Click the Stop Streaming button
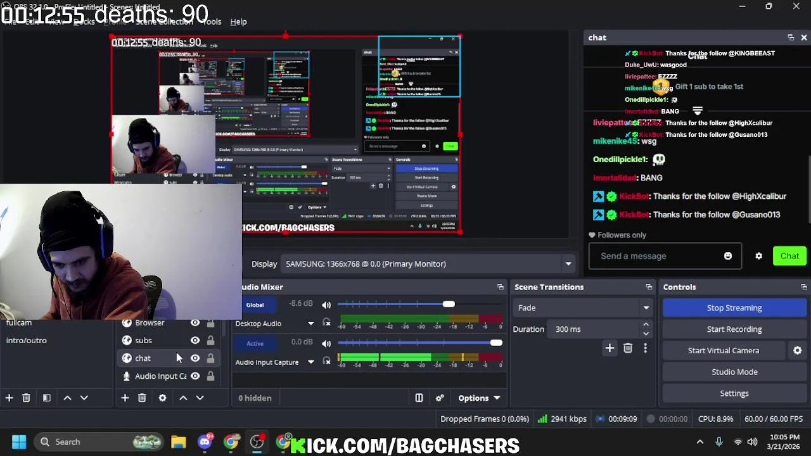Screen dimensions: 811x456 pos(734,308)
